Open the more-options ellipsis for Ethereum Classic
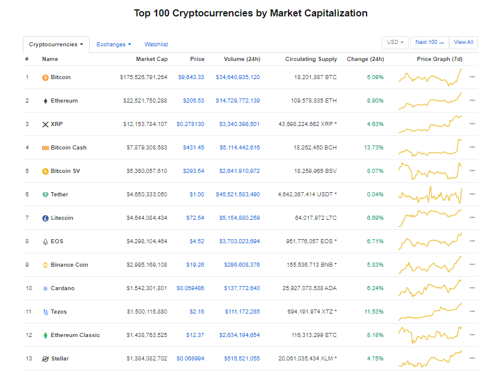The width and height of the screenshot is (492, 371). click(472, 335)
